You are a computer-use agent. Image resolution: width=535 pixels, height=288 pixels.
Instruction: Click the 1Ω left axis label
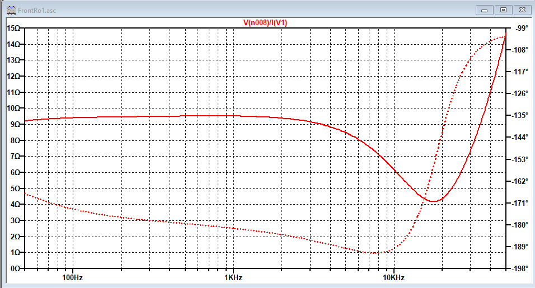15,253
